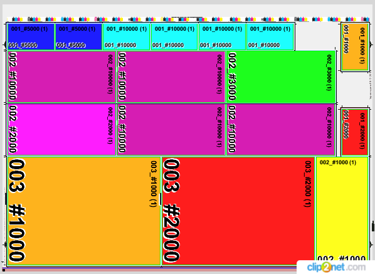
Task: Select the first blue 001_#5000 block
Action: [31, 36]
